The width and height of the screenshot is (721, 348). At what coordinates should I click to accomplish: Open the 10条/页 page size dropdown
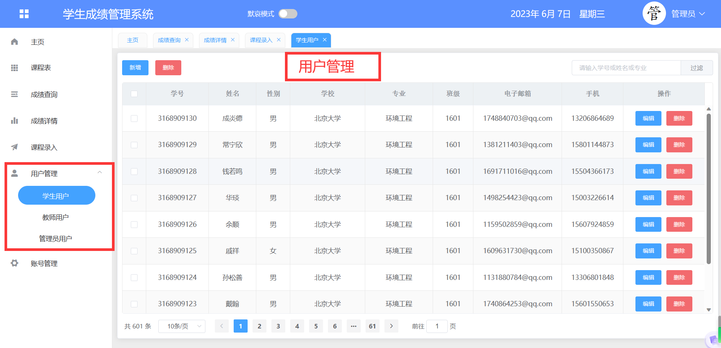[182, 326]
